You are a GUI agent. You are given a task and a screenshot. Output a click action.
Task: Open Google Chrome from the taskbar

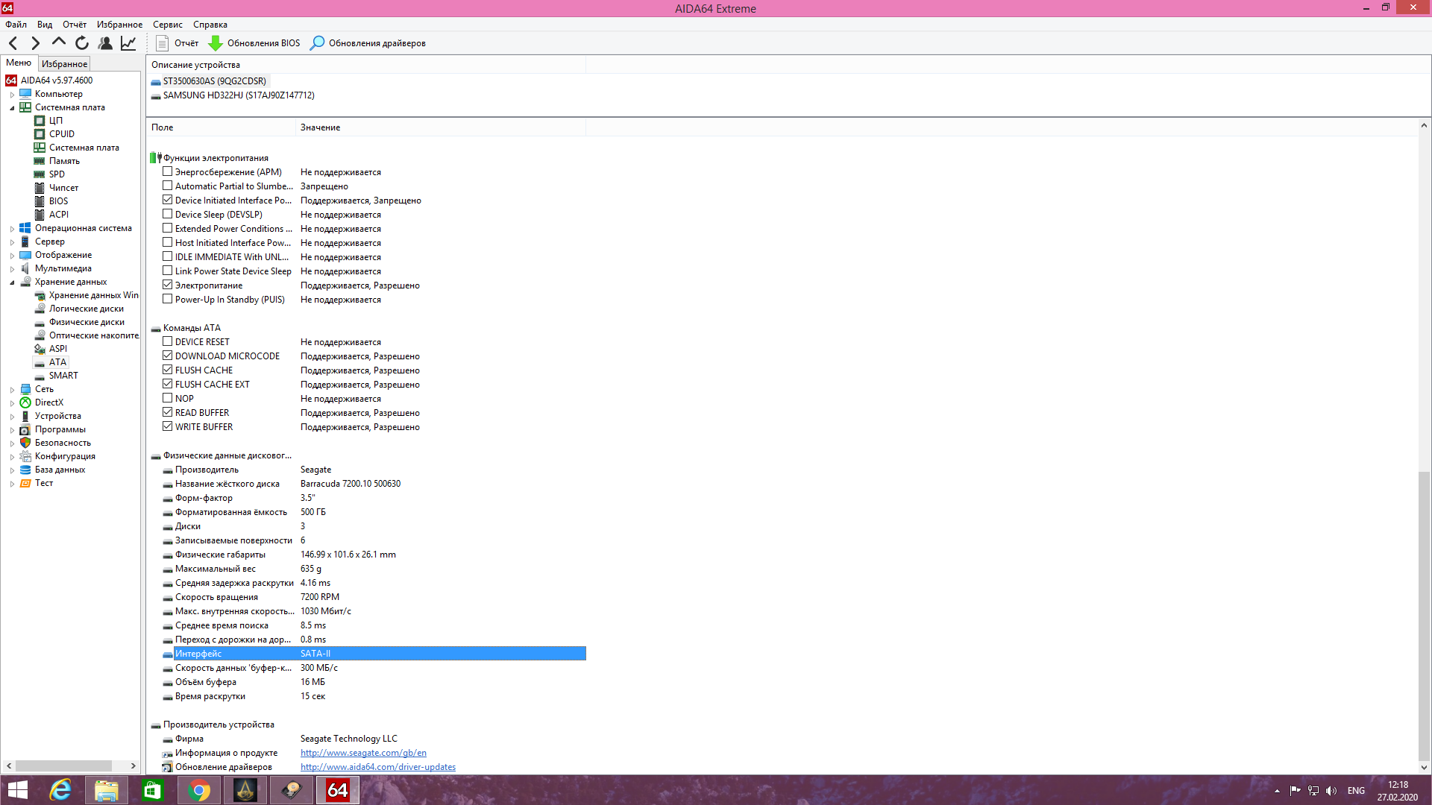(199, 790)
